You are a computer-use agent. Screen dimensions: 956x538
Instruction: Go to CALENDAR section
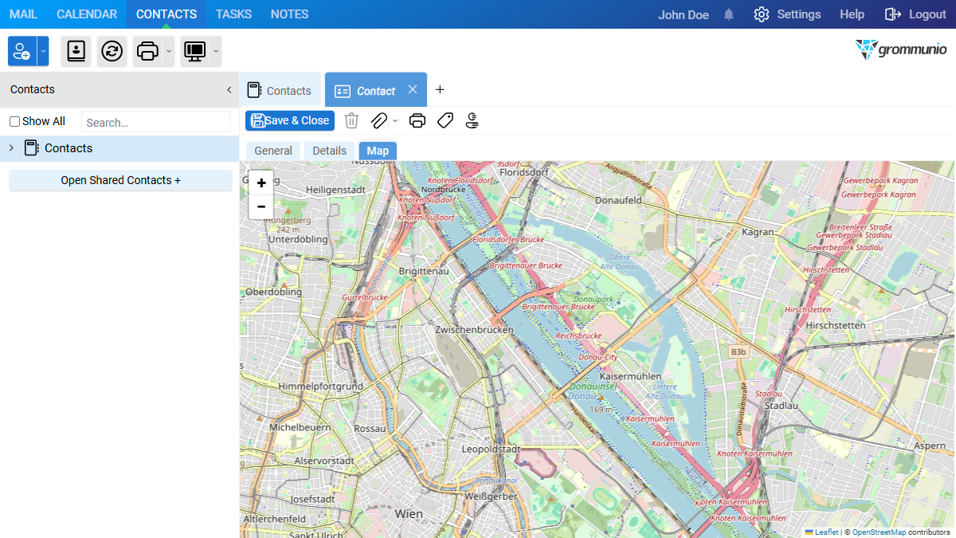(x=87, y=14)
